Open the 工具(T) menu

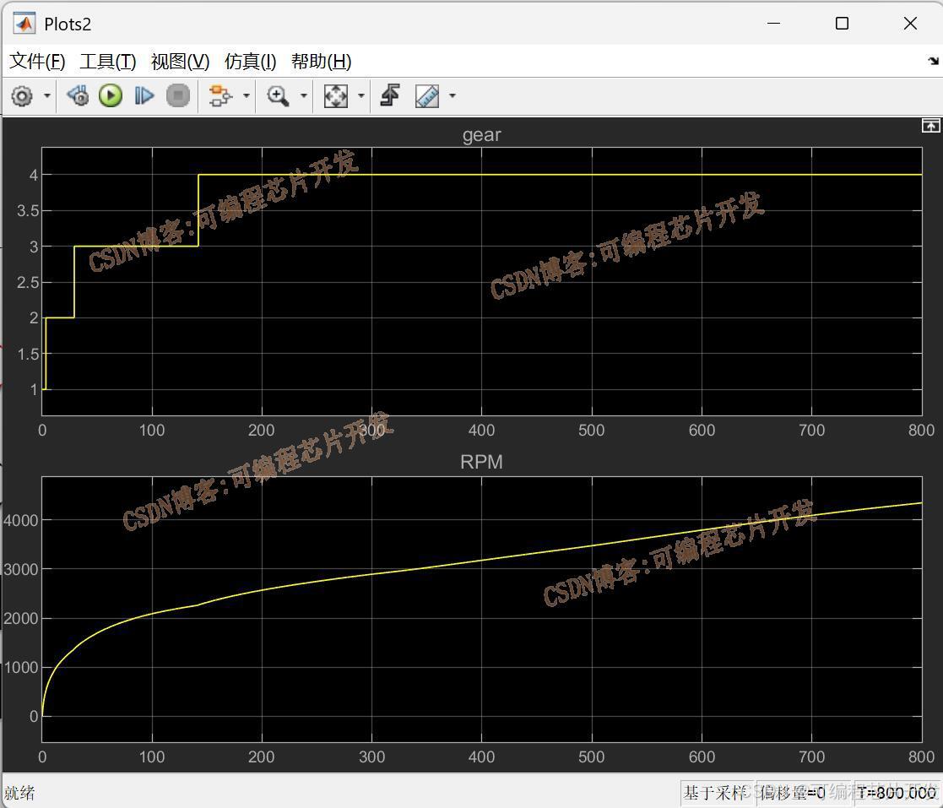coord(108,62)
